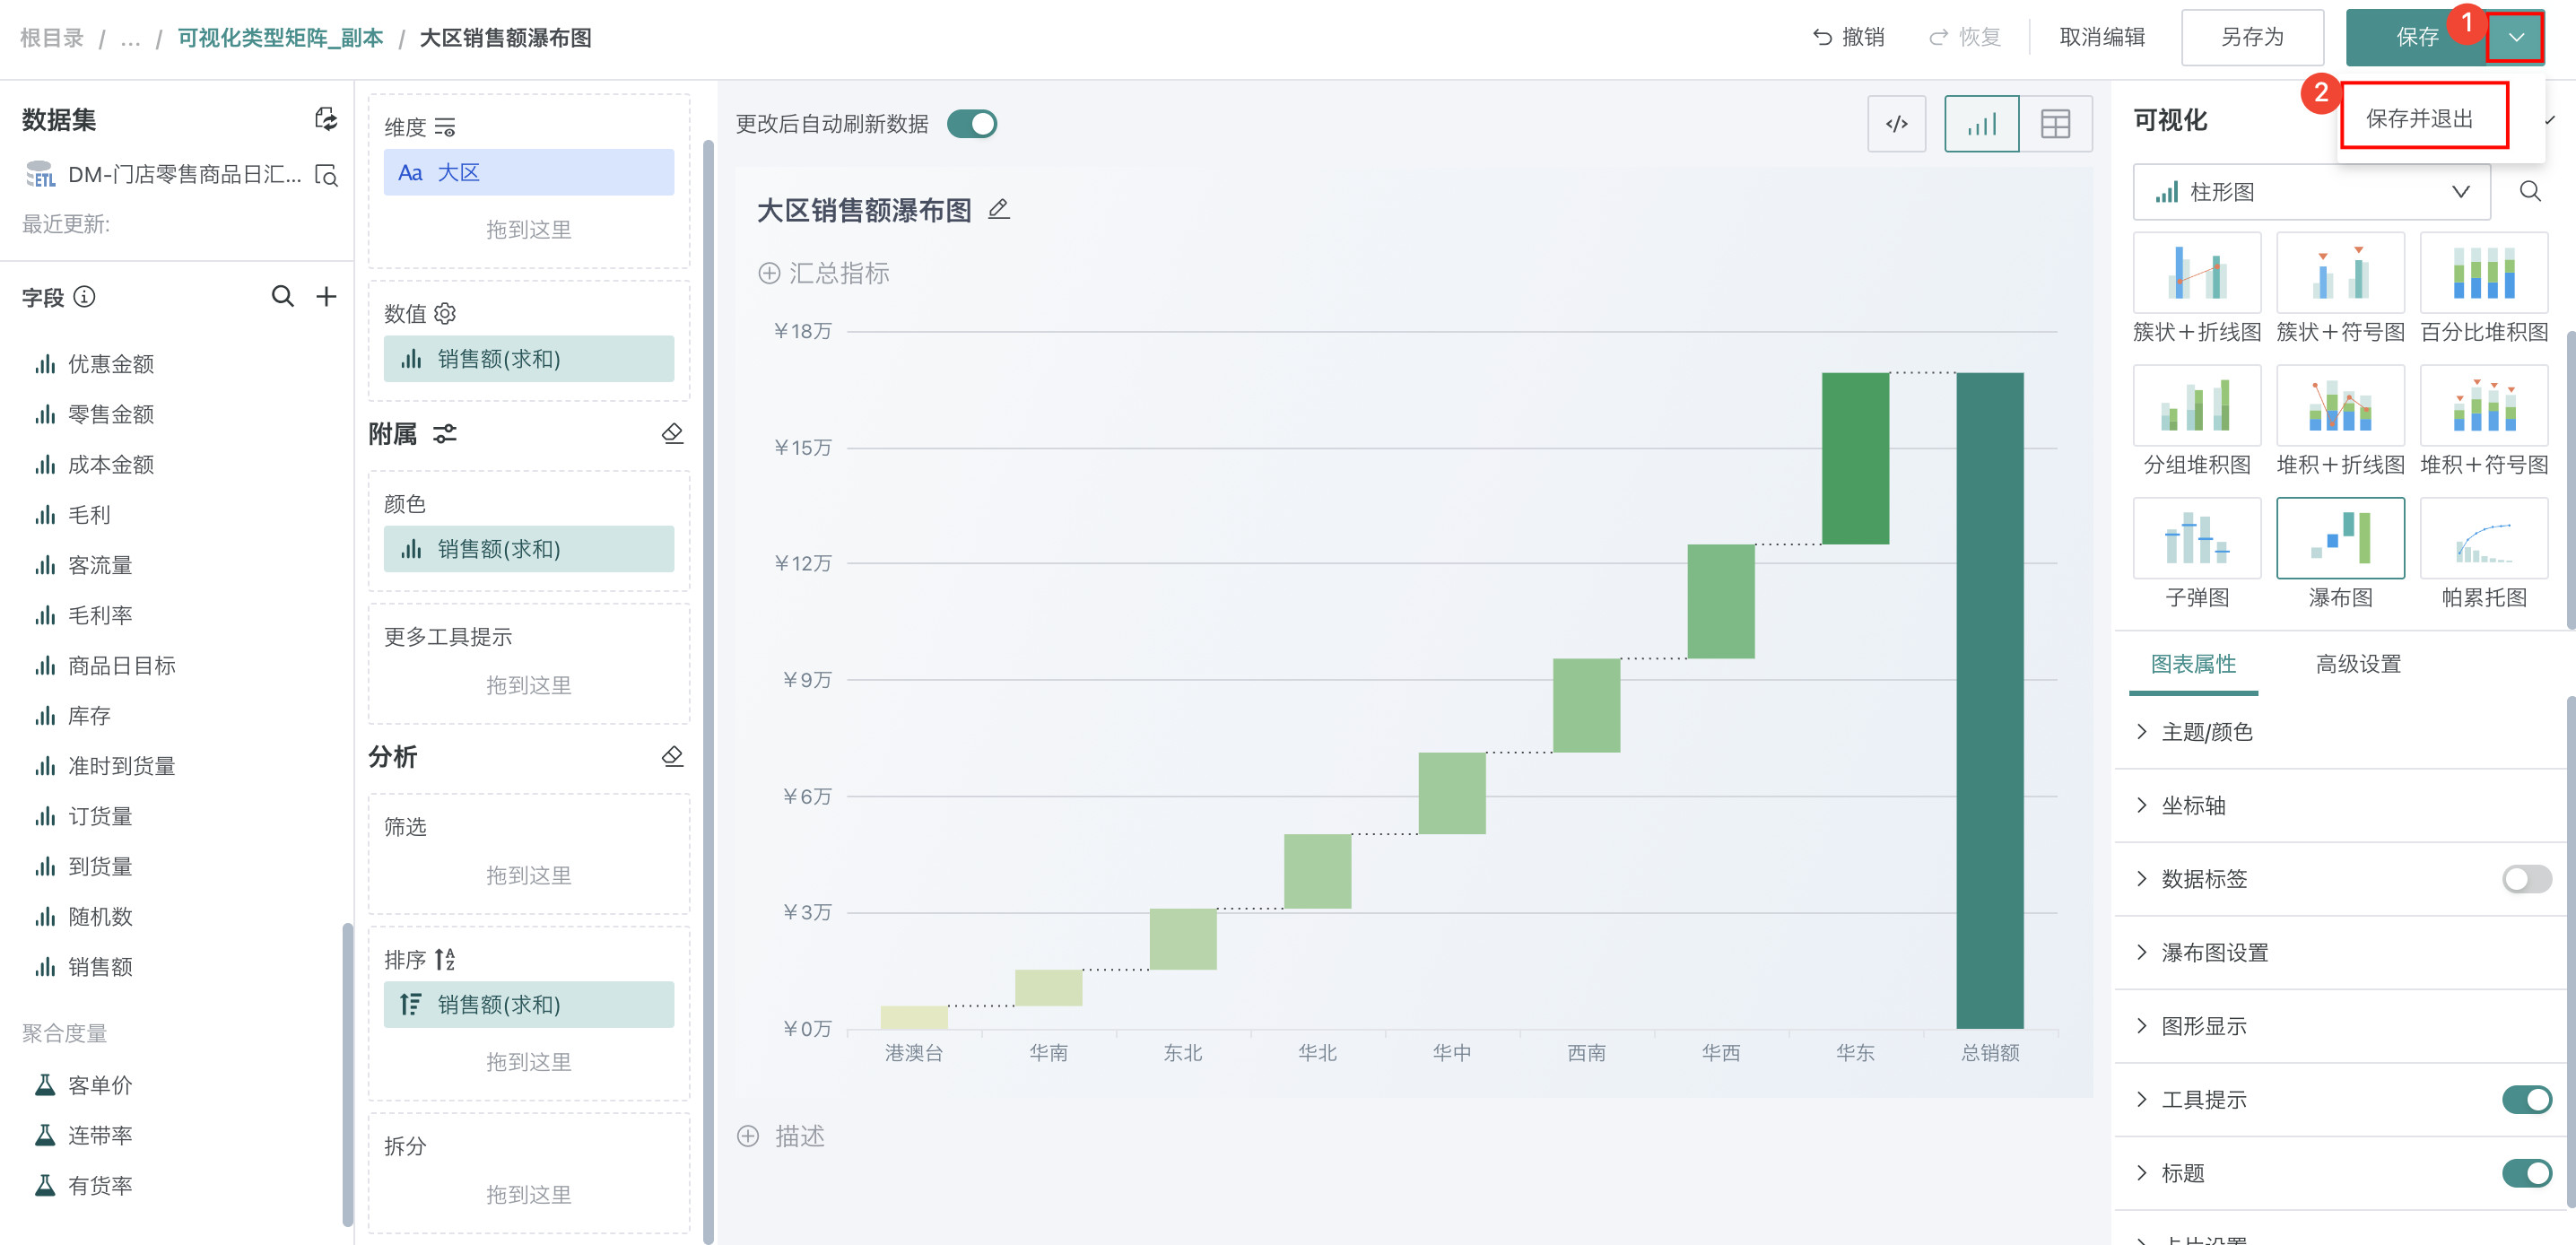The height and width of the screenshot is (1245, 2576).
Task: Click the add field plus icon
Action: 326,296
